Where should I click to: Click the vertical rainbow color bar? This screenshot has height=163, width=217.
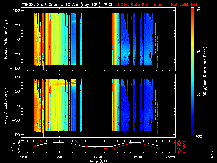[x=193, y=73]
